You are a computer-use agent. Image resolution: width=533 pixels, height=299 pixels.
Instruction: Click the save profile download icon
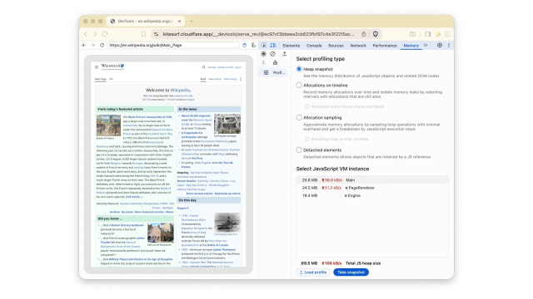tap(263, 62)
